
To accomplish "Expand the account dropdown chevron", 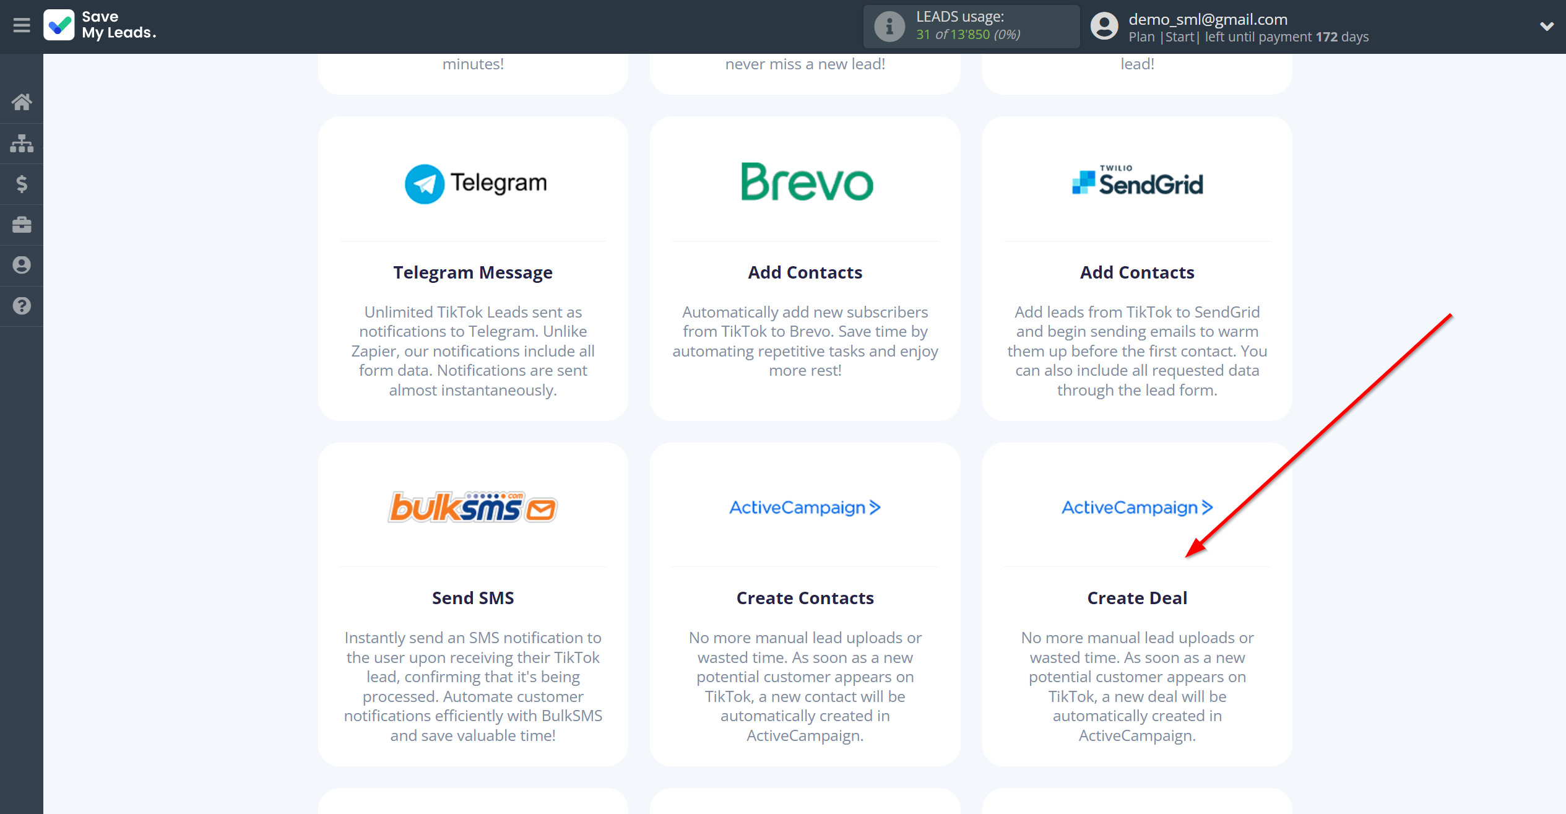I will tap(1546, 26).
